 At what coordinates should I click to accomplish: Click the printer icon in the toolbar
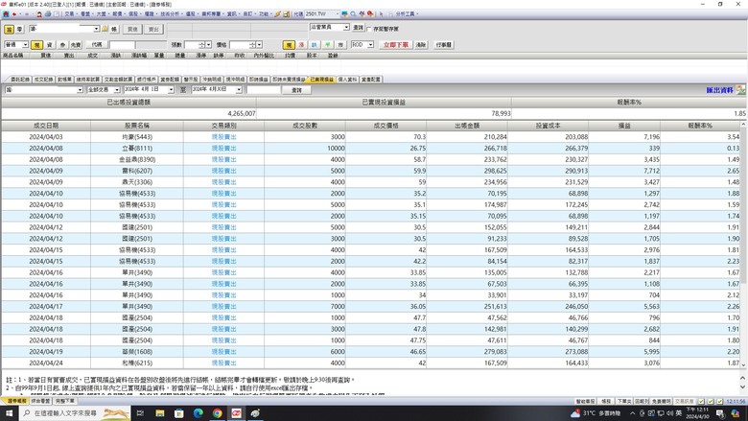pos(48,14)
